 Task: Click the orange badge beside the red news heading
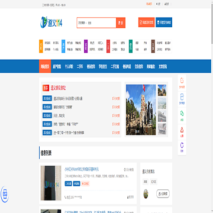[46, 88]
